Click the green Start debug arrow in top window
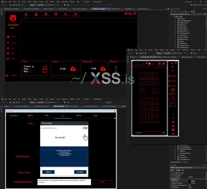Image resolution: width=207 pixels, height=189 pixels. [x=51, y=5]
